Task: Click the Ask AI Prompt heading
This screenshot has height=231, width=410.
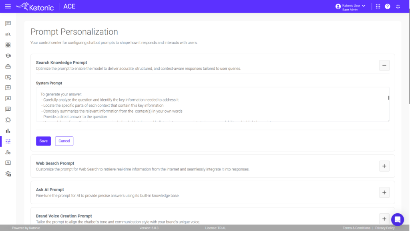Action: [50, 190]
